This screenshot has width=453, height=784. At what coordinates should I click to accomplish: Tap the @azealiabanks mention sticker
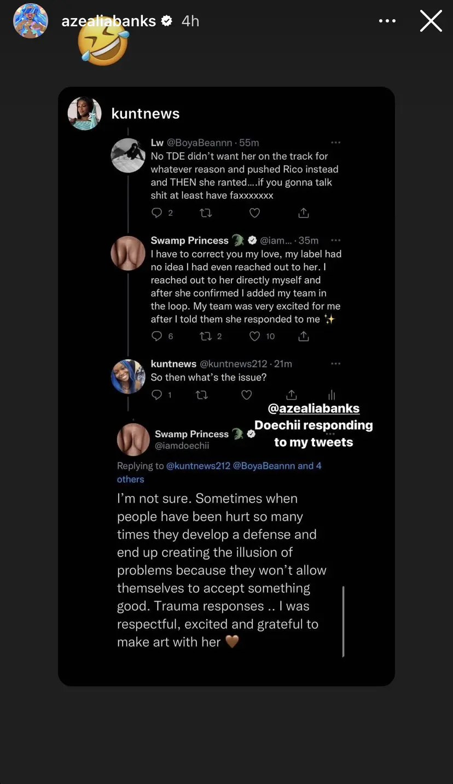click(x=314, y=408)
